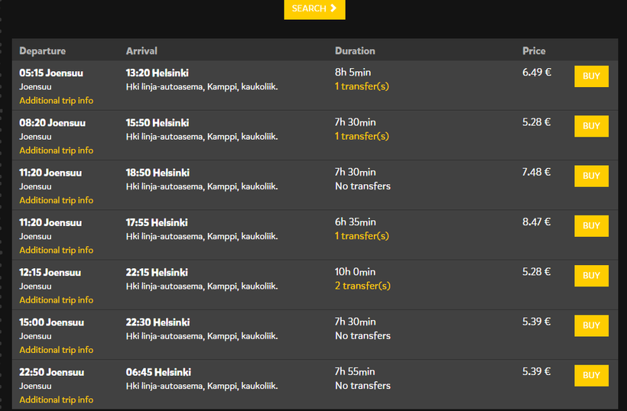Viewport: 627px width, 411px height.
Task: Buy the 22:50 Joensuu departure ticket
Action: [x=591, y=375]
